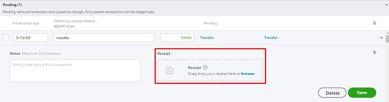This screenshot has width=389, height=102.
Task: Expand the transfer row dropdown arrow
Action: (381, 38)
